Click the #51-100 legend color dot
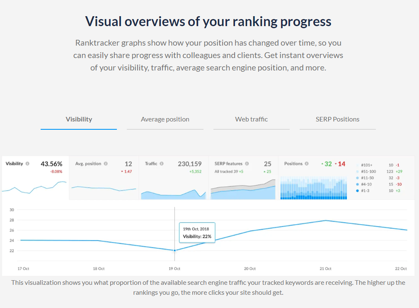This screenshot has width=419, height=308. pyautogui.click(x=358, y=172)
